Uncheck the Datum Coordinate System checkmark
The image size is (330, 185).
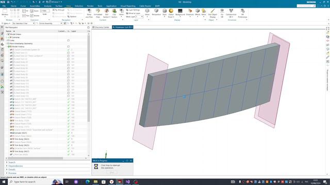69,49
